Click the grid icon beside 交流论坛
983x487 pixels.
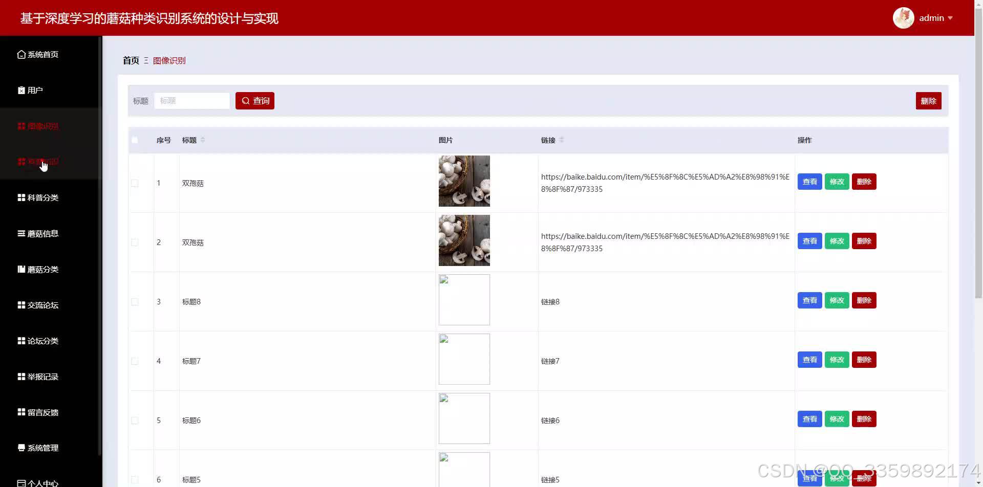pos(22,305)
